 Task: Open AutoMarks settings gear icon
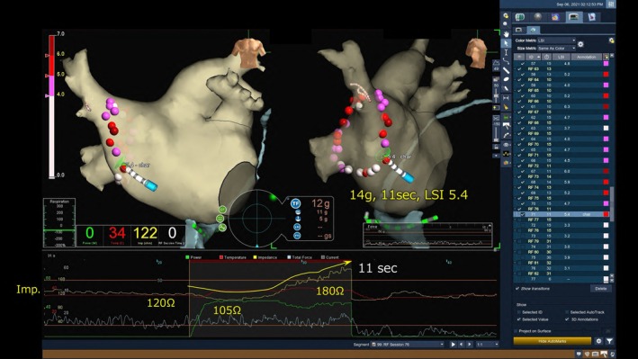point(598,341)
